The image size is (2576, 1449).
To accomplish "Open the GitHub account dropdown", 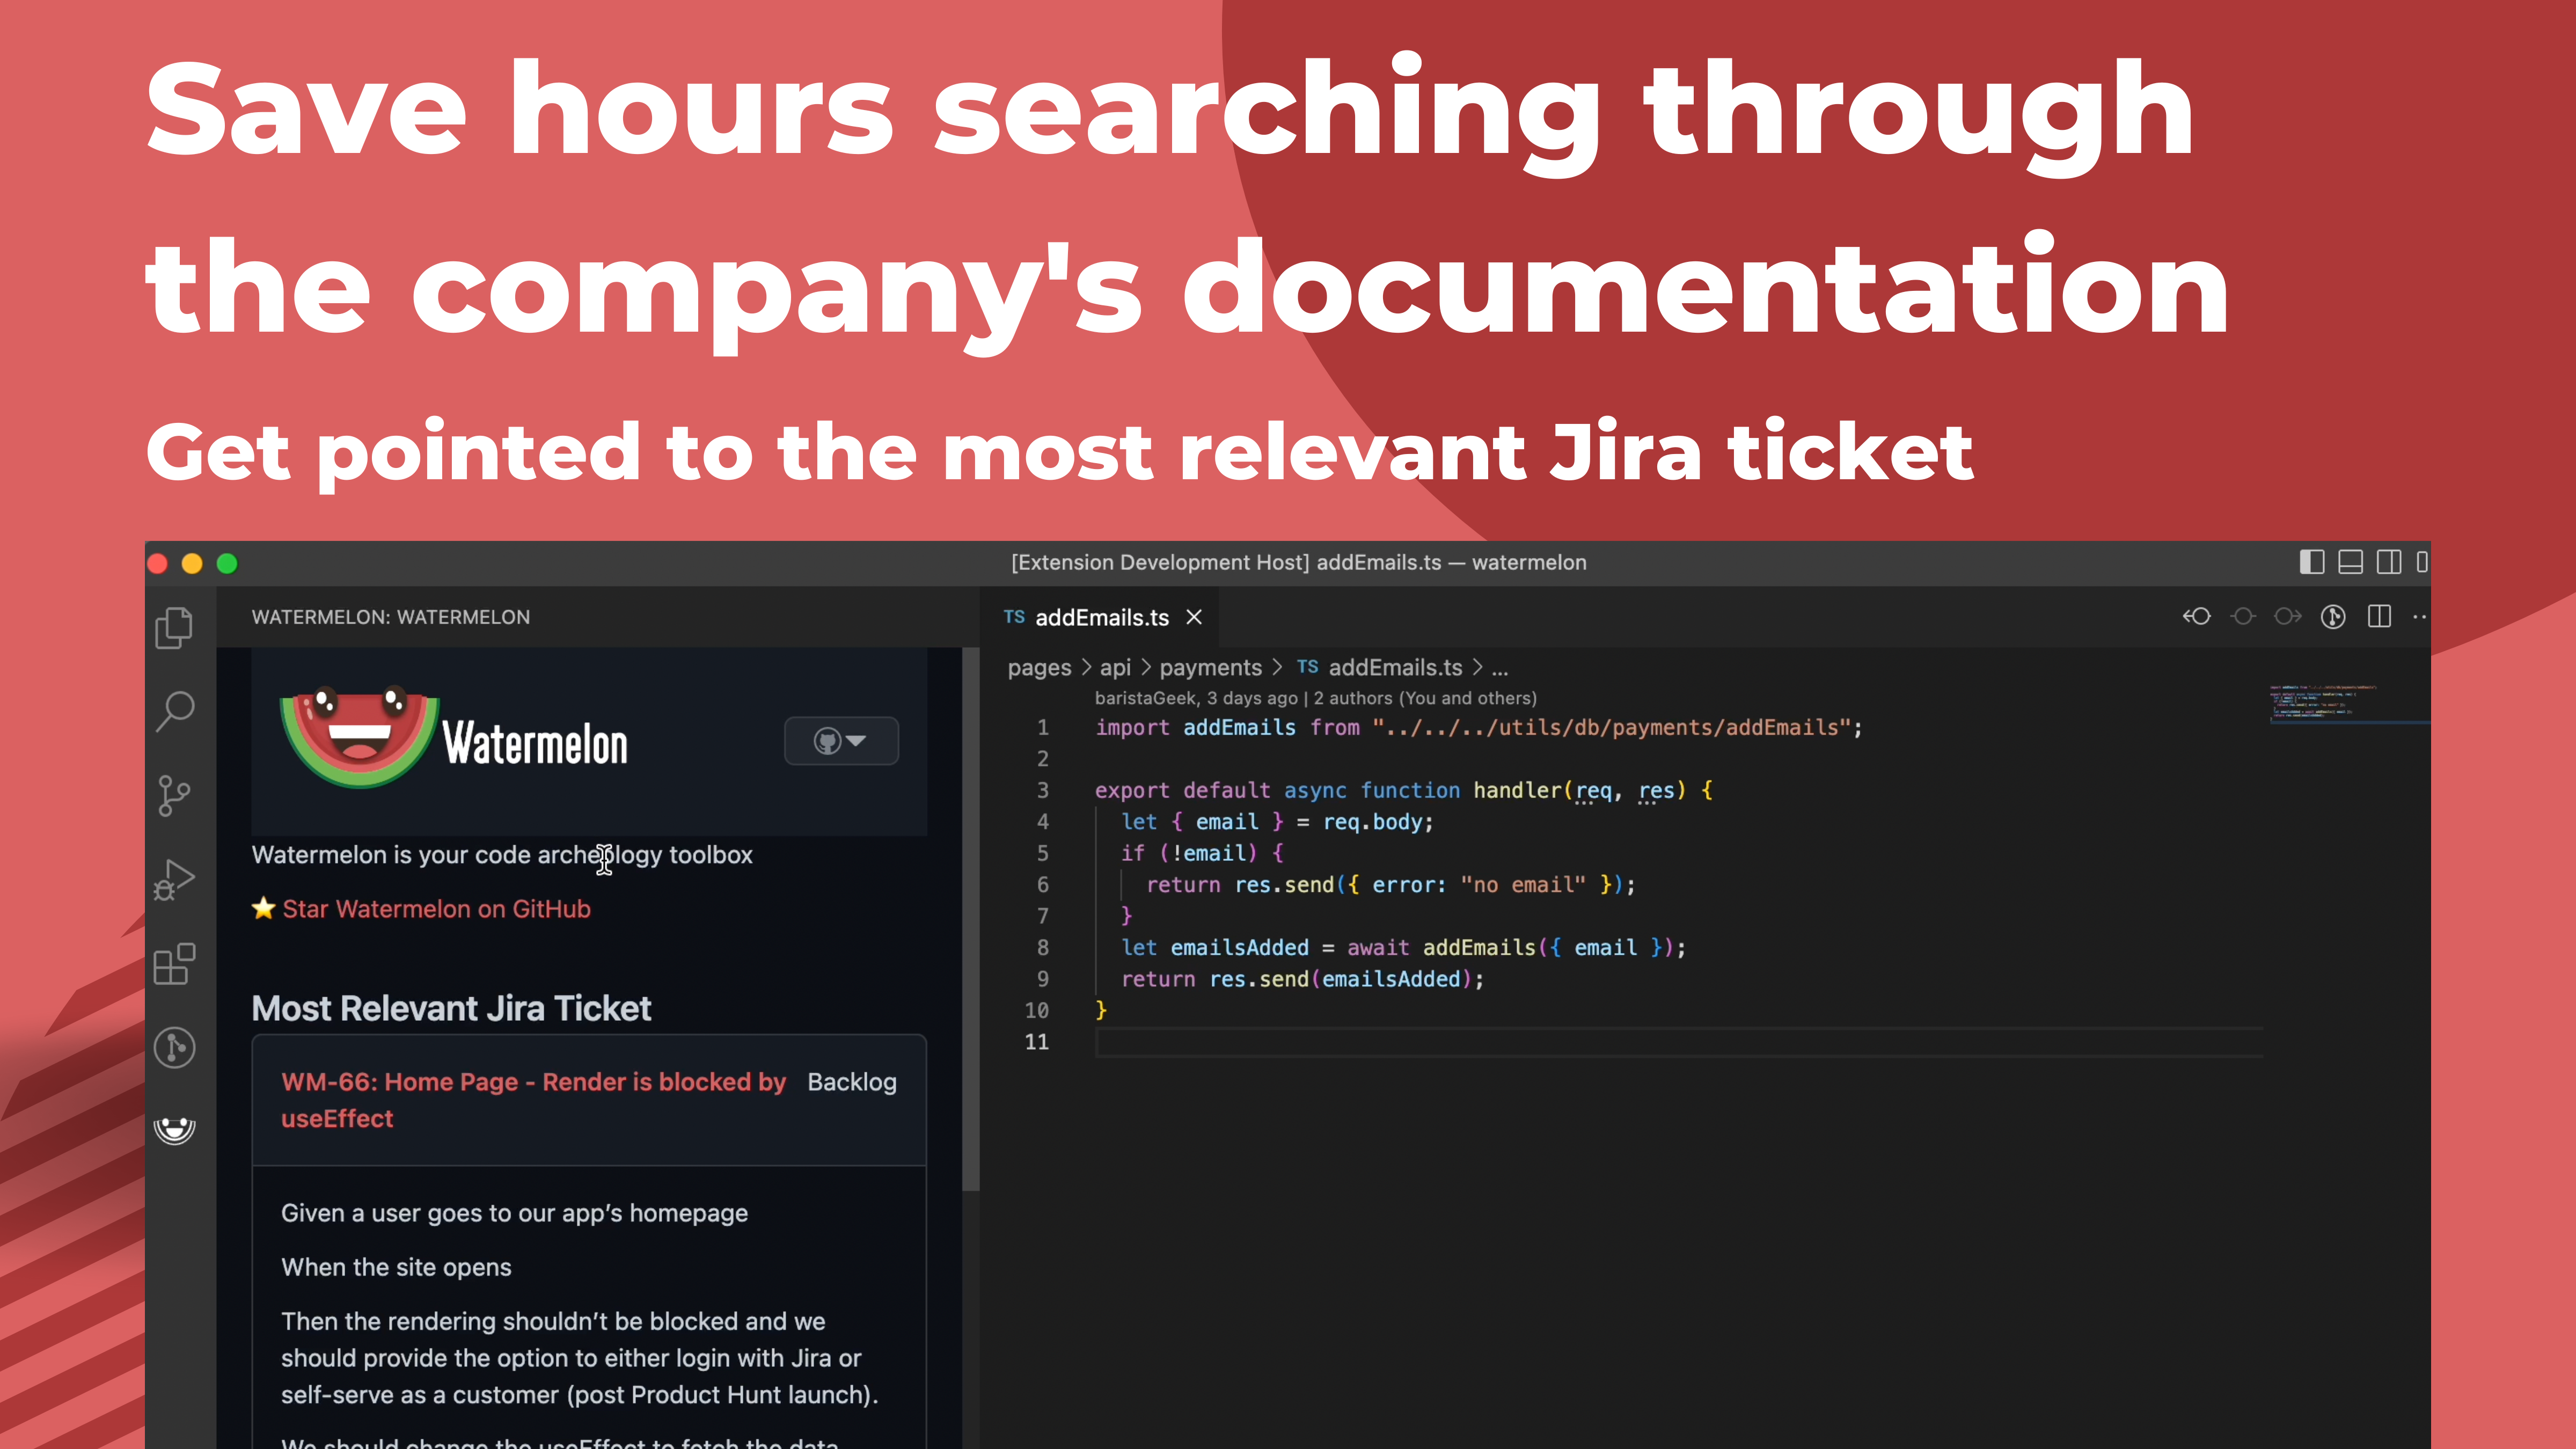I will 841,741.
